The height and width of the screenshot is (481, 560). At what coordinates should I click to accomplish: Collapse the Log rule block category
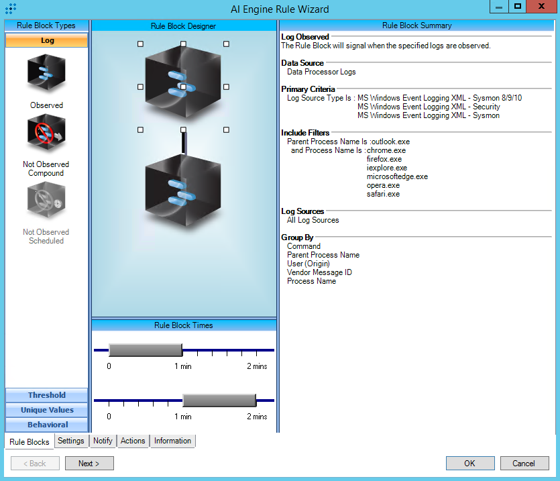(47, 40)
